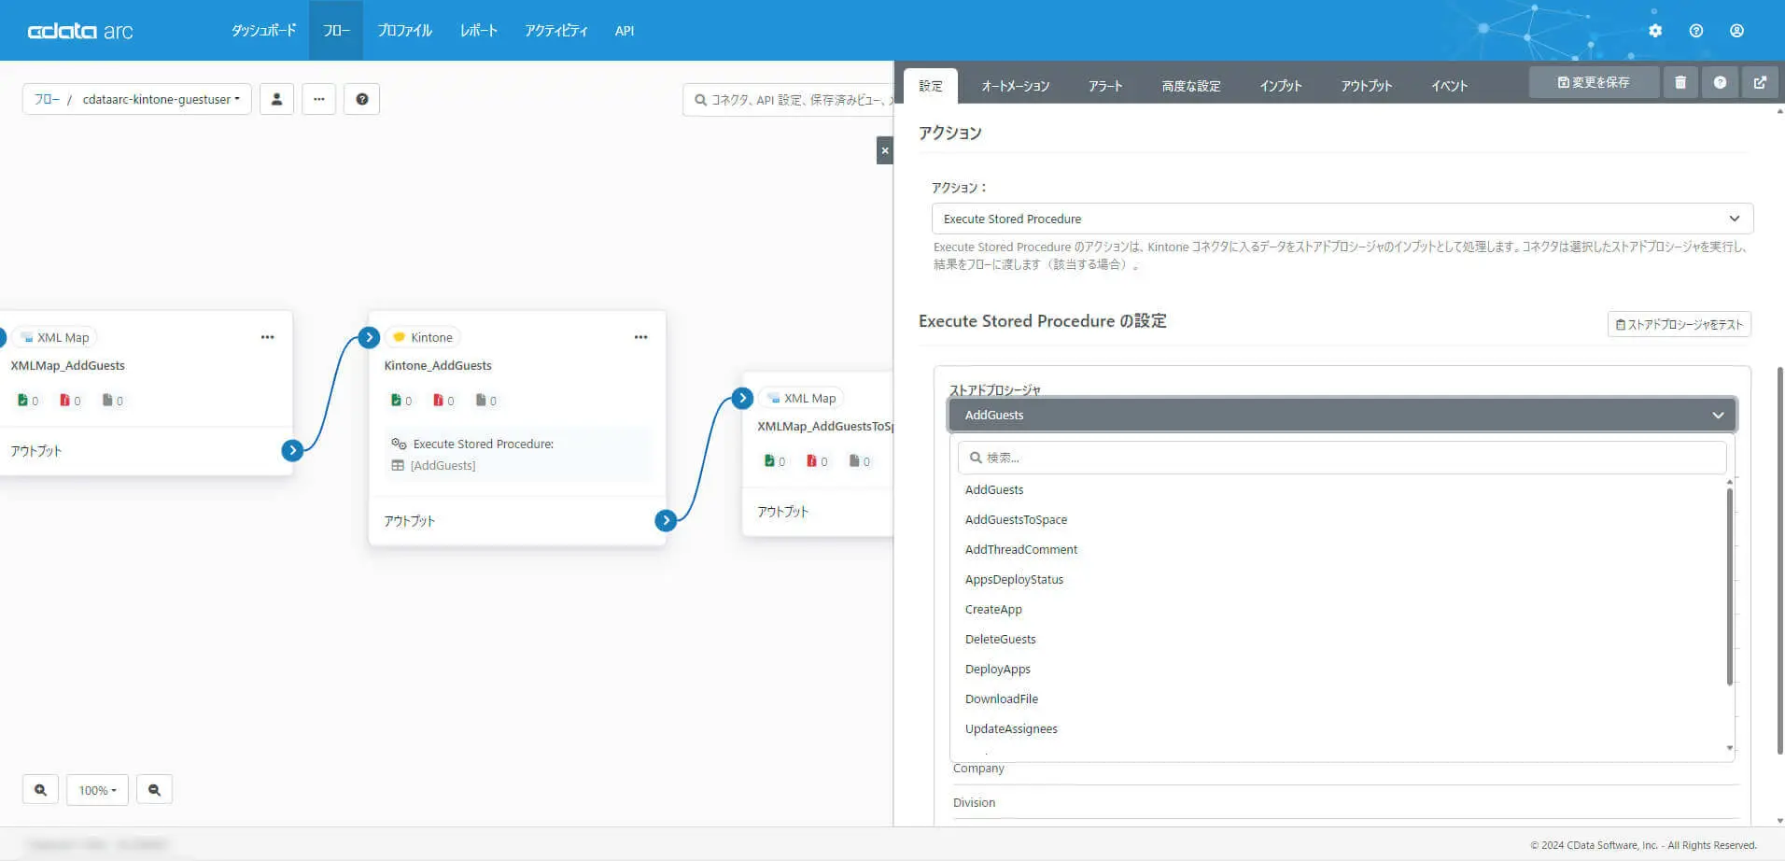The height and width of the screenshot is (861, 1785).
Task: Click the stored procedure list scrollbar
Action: point(1730,586)
